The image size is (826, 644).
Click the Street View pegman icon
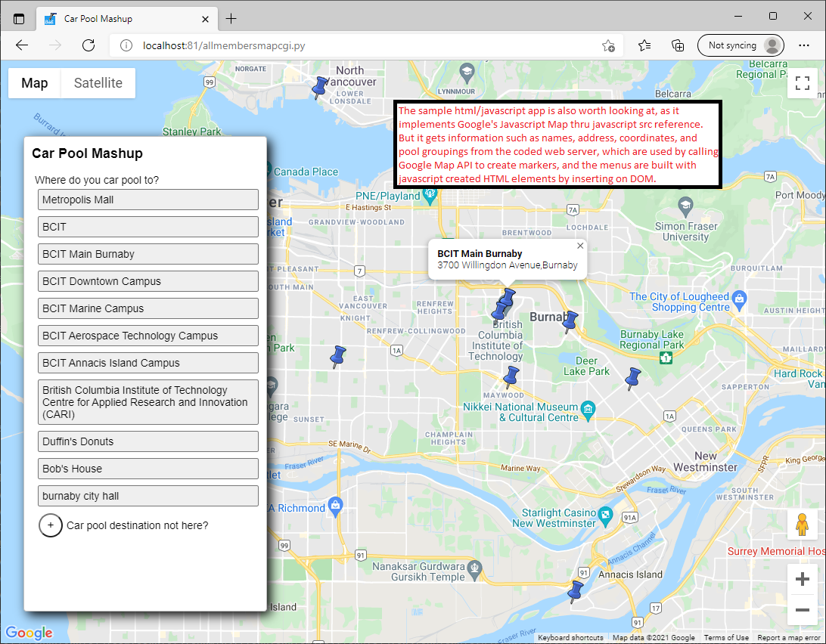point(802,525)
